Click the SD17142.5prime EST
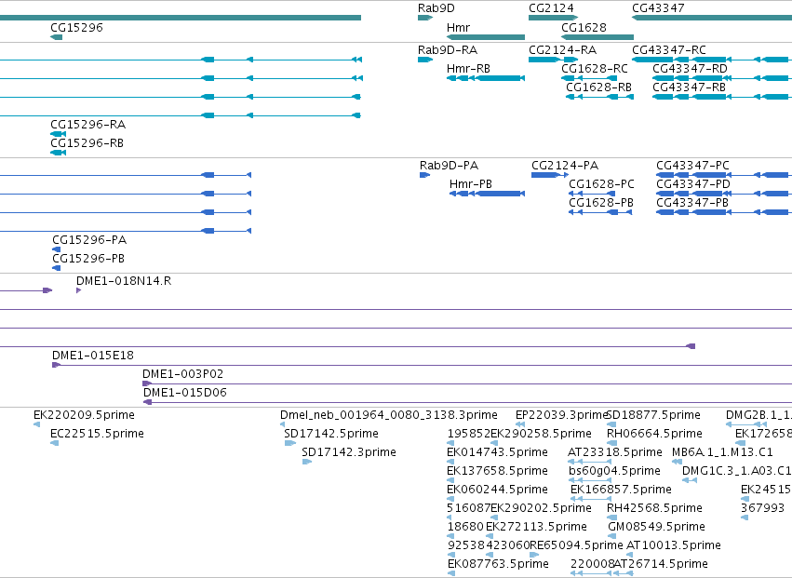The height and width of the screenshot is (578, 792). click(290, 443)
